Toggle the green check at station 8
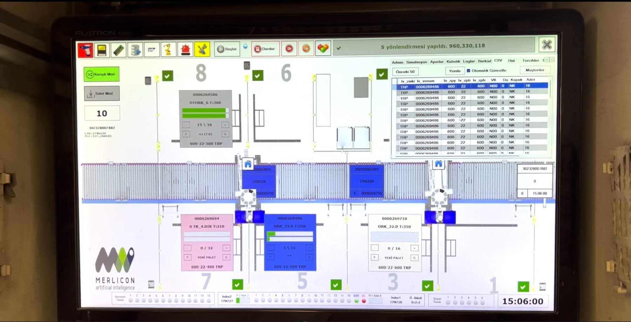This screenshot has height=322, width=631. (x=168, y=76)
